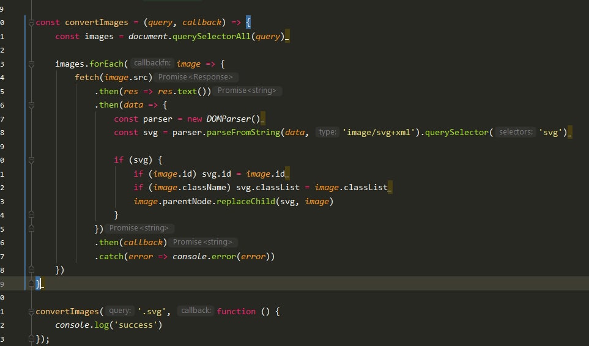Click fold end marker on the highlighted closing brace line

32,284
